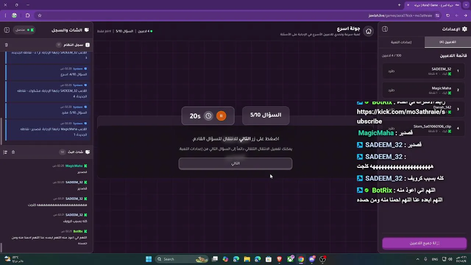Viewport: 471px width, 265px height.
Task: Click the system log scrollbar
Action: (1, 131)
